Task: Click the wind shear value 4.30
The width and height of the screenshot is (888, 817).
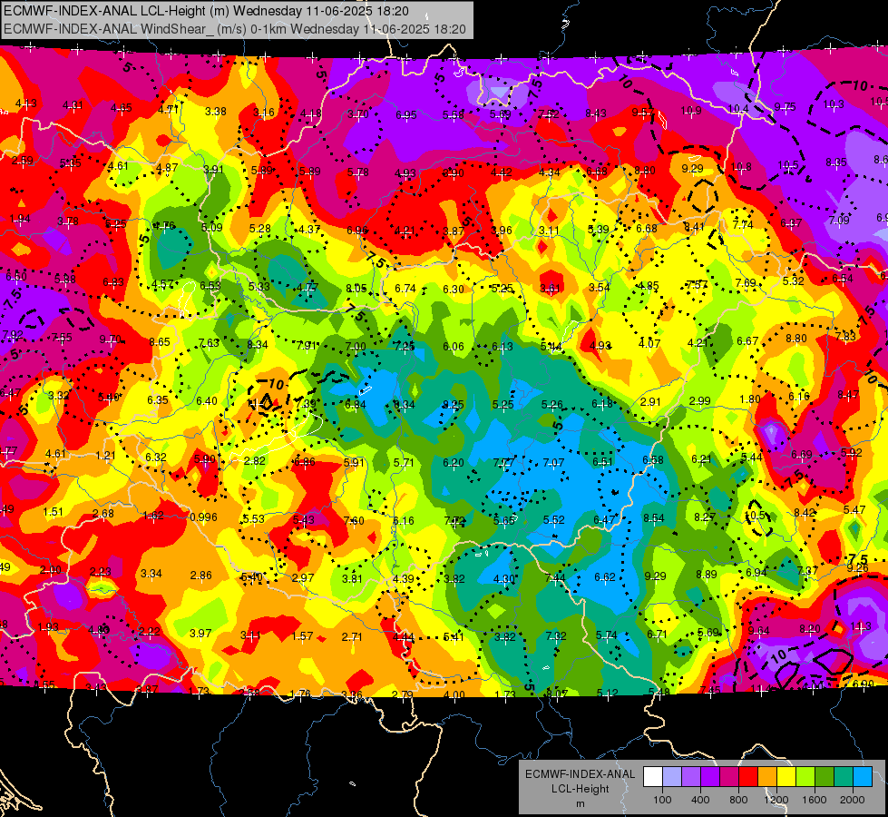Action: 504,579
